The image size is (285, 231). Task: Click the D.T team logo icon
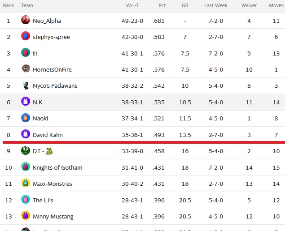[26, 150]
